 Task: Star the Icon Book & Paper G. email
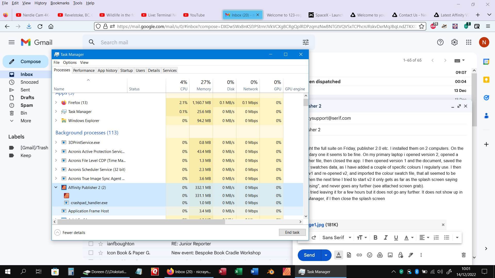click(x=101, y=253)
